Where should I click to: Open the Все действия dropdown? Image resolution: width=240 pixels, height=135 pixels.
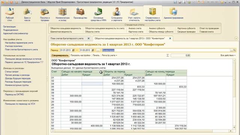coord(228,55)
